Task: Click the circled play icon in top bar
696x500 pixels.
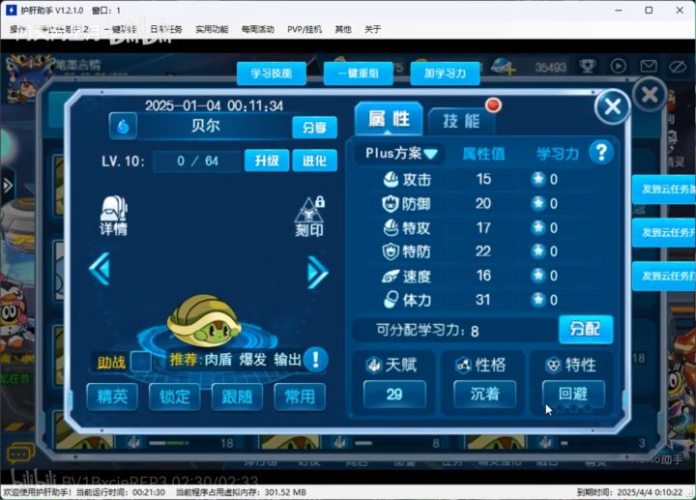Action: point(619,66)
